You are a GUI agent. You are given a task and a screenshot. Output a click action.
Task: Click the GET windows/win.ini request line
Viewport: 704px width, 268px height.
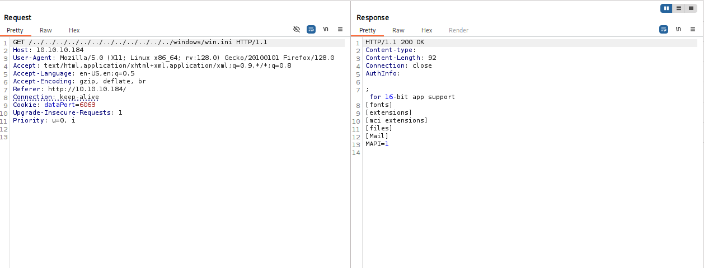pyautogui.click(x=140, y=43)
